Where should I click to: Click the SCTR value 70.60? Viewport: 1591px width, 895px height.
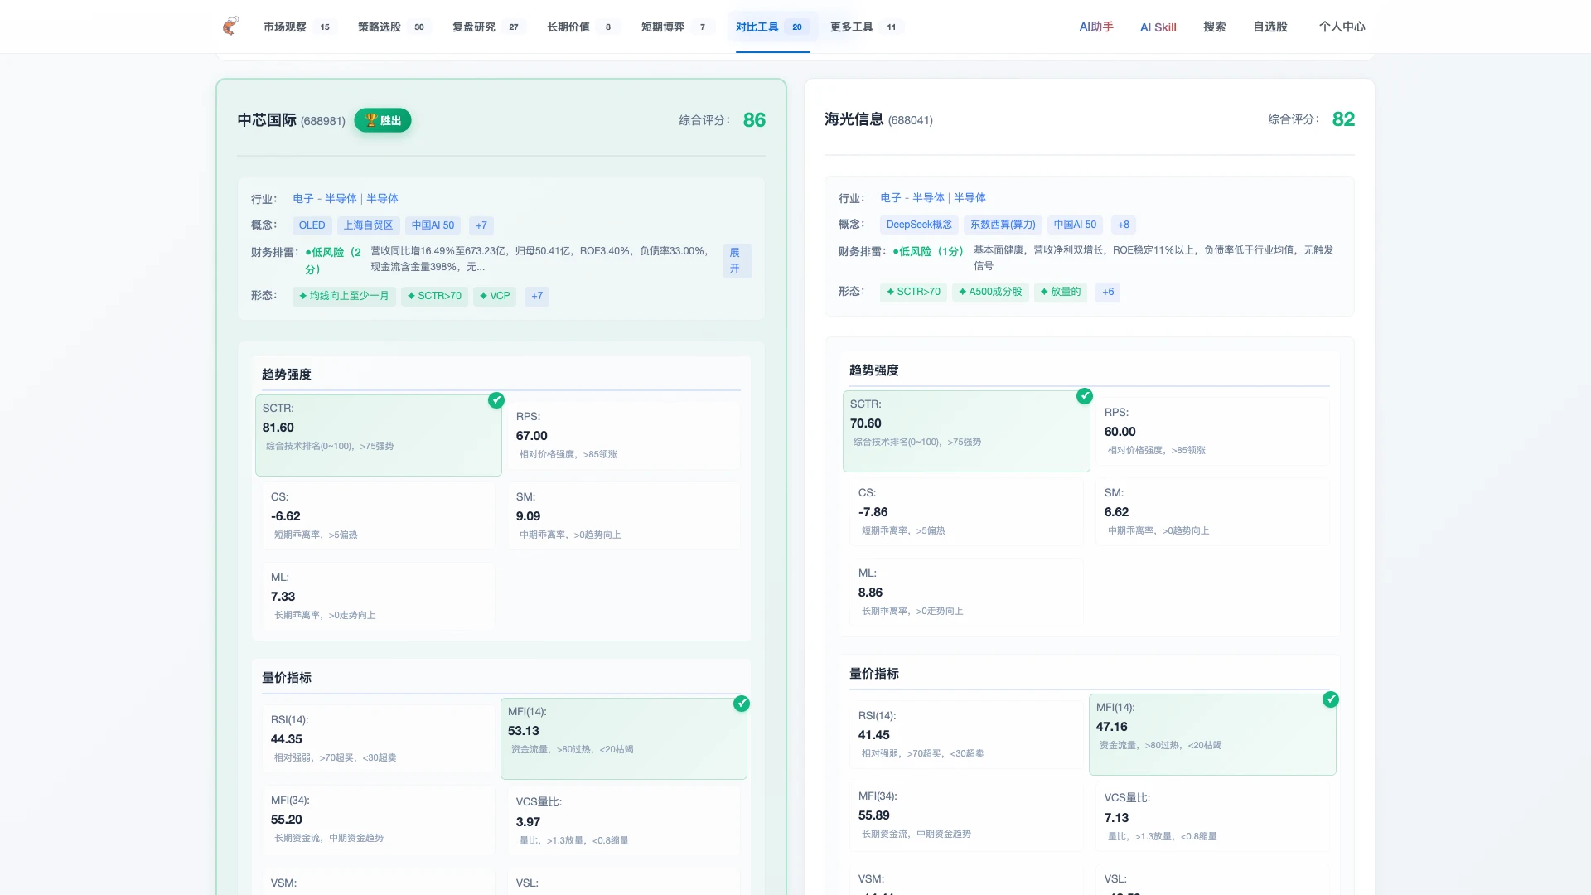pos(866,423)
